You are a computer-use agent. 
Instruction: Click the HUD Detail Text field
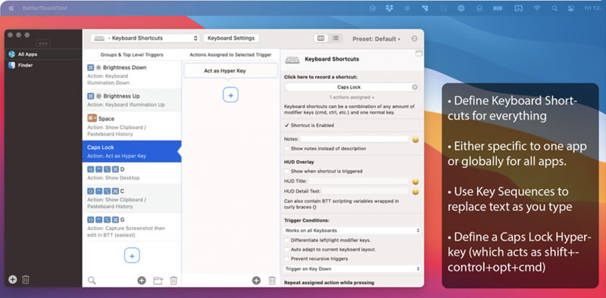(365, 191)
